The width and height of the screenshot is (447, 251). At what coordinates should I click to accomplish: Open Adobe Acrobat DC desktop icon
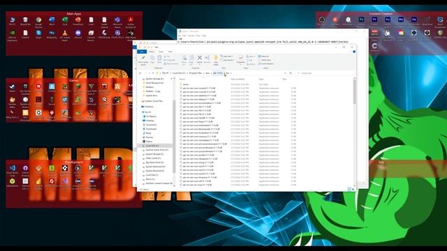(x=131, y=22)
